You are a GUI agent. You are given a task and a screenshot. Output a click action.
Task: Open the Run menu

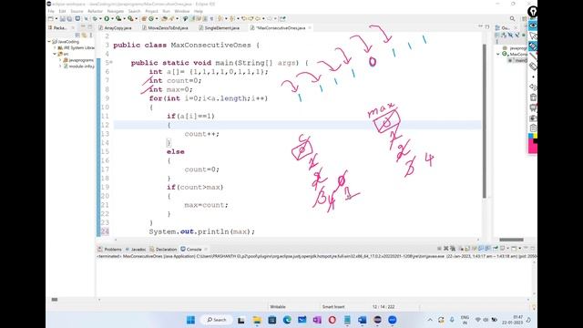click(x=166, y=11)
